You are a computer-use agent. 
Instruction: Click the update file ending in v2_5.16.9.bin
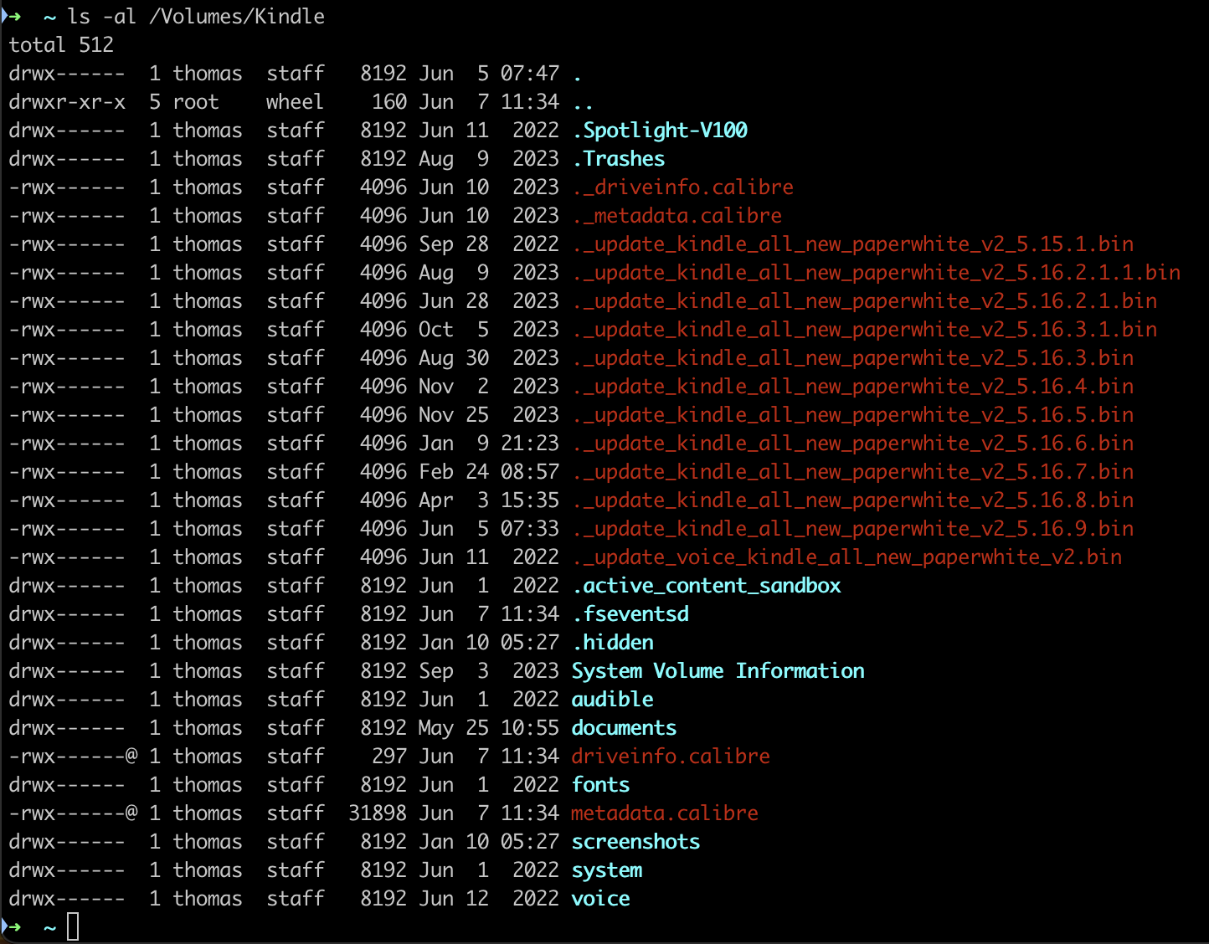pyautogui.click(x=853, y=529)
